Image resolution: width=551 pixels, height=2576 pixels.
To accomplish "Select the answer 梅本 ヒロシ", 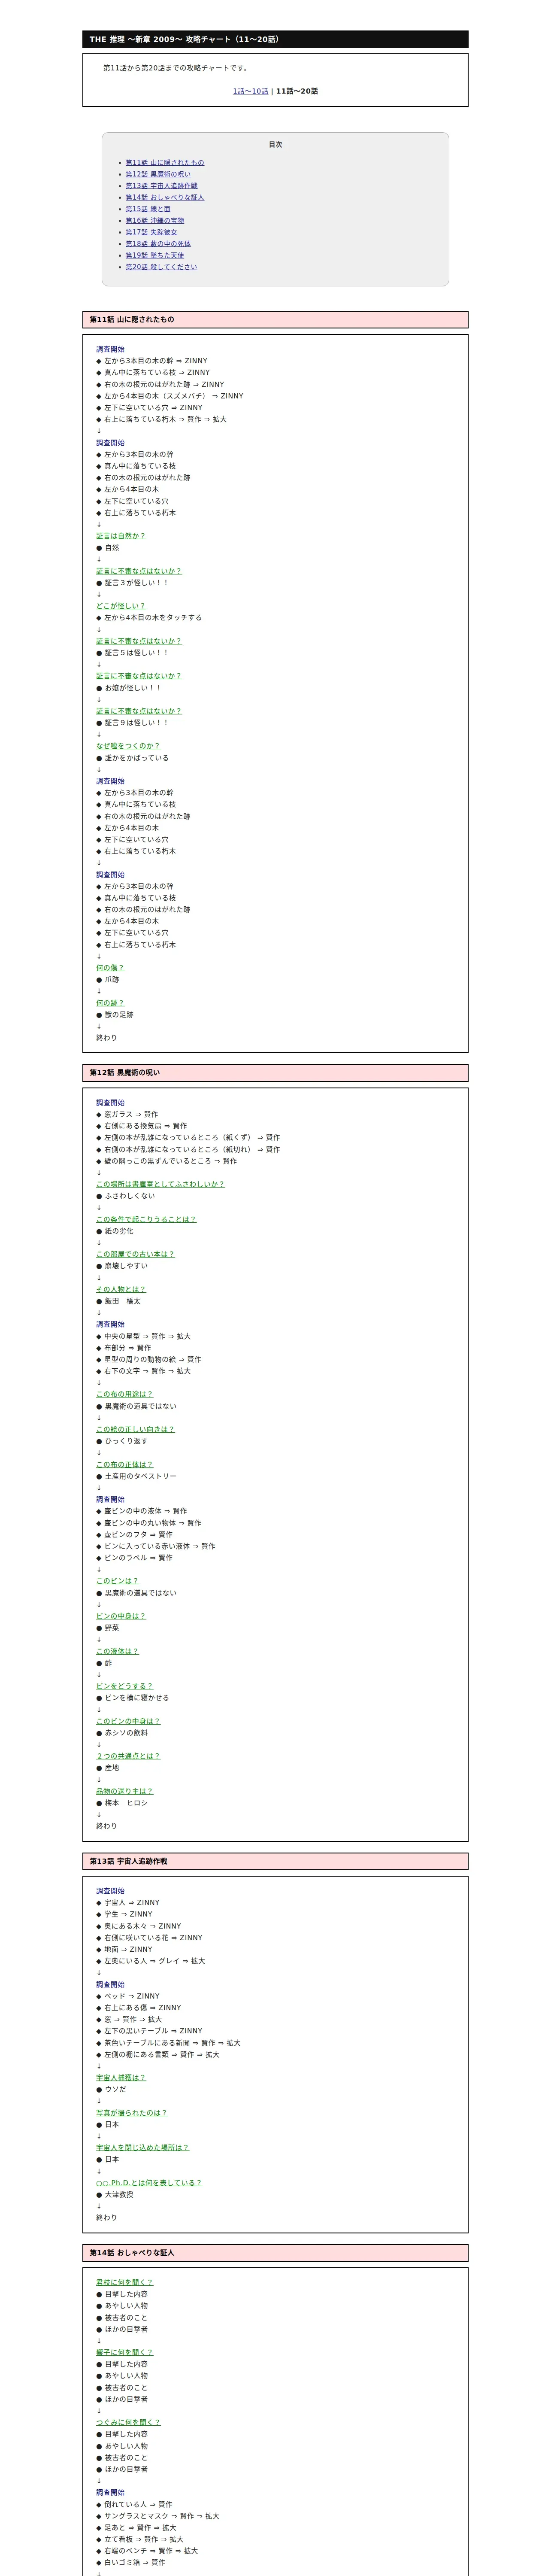I will click(126, 1803).
